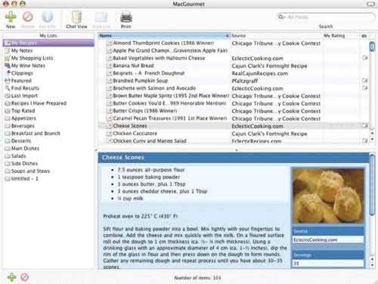Add a new list with bottom plus icon
The height and width of the screenshot is (284, 378).
click(12, 277)
